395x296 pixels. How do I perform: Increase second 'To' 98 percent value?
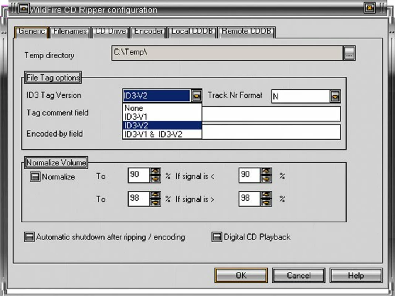(x=155, y=195)
